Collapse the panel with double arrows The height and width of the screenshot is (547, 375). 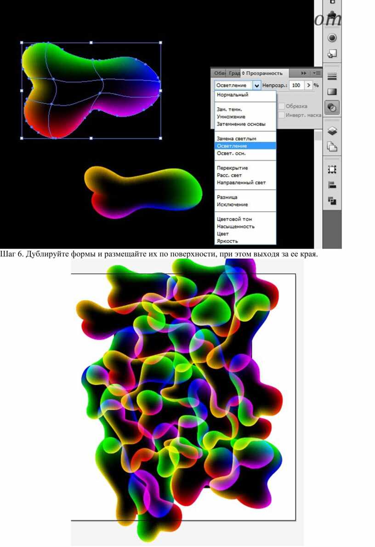click(304, 73)
